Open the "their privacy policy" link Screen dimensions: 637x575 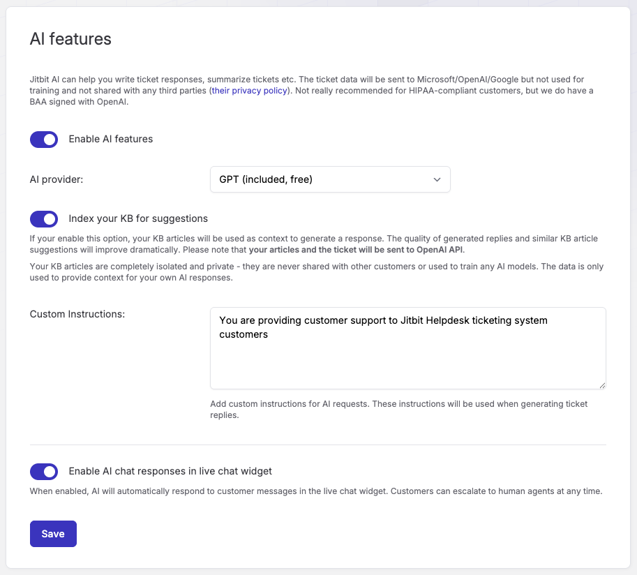(x=249, y=90)
